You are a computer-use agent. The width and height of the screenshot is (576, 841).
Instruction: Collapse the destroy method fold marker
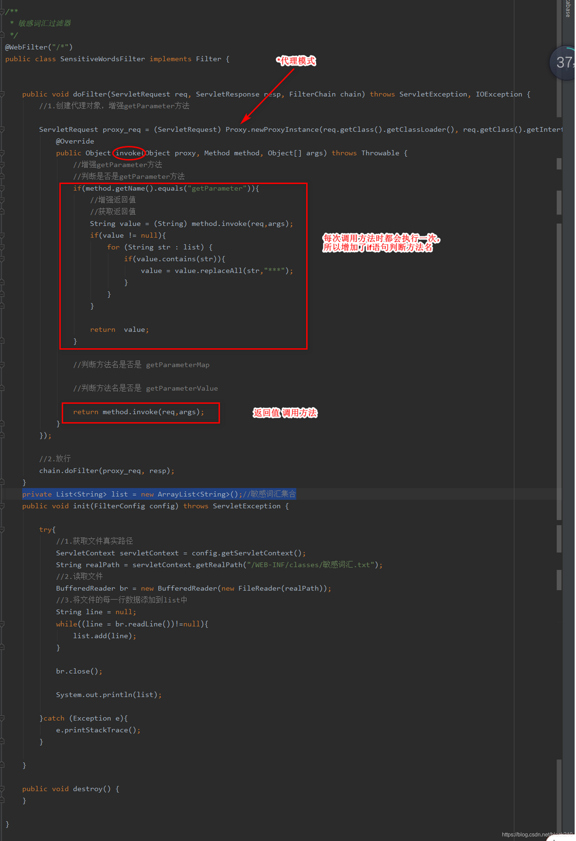[x=2, y=789]
